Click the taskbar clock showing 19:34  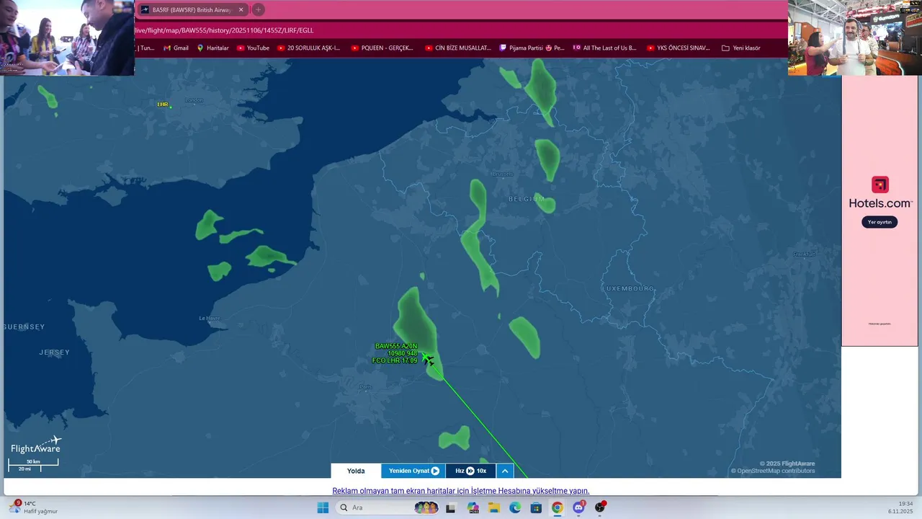pos(900,507)
